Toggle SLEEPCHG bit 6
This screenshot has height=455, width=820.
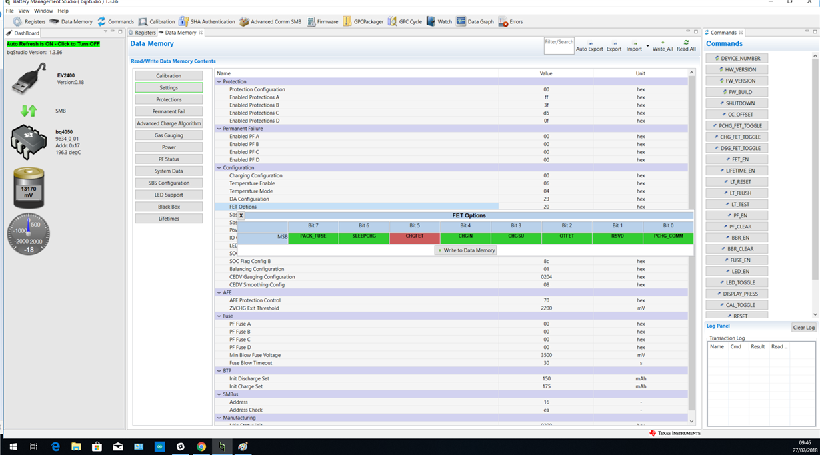(364, 236)
